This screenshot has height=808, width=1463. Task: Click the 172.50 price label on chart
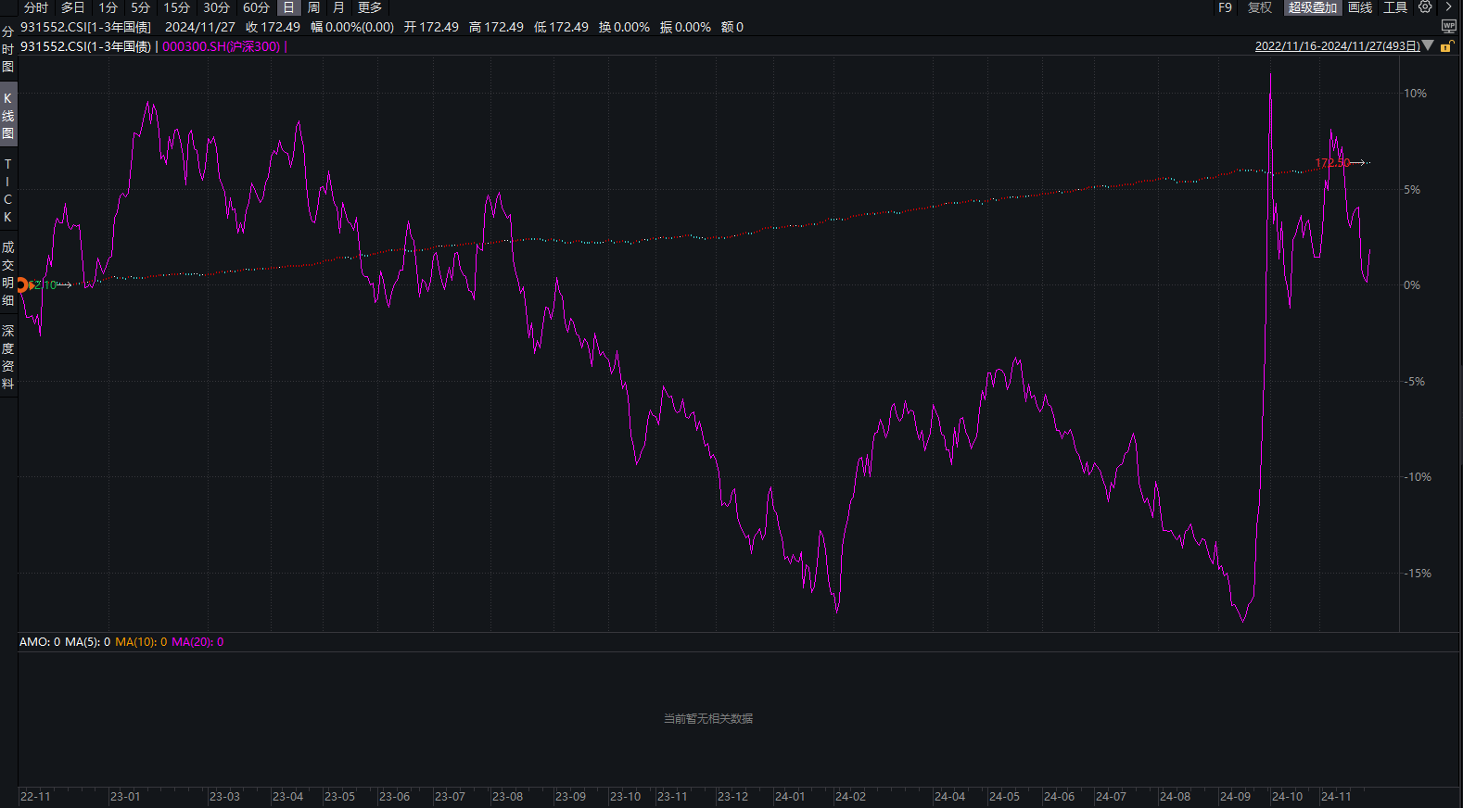pyautogui.click(x=1332, y=163)
